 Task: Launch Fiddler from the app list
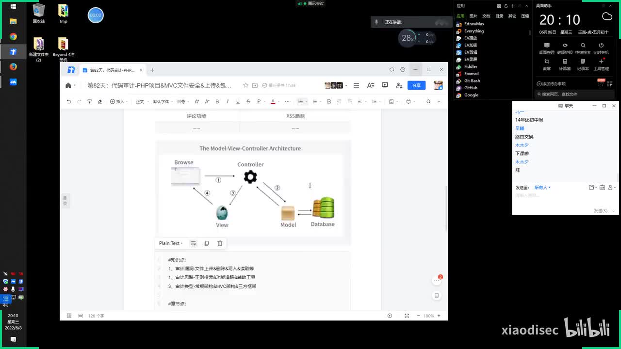(471, 66)
